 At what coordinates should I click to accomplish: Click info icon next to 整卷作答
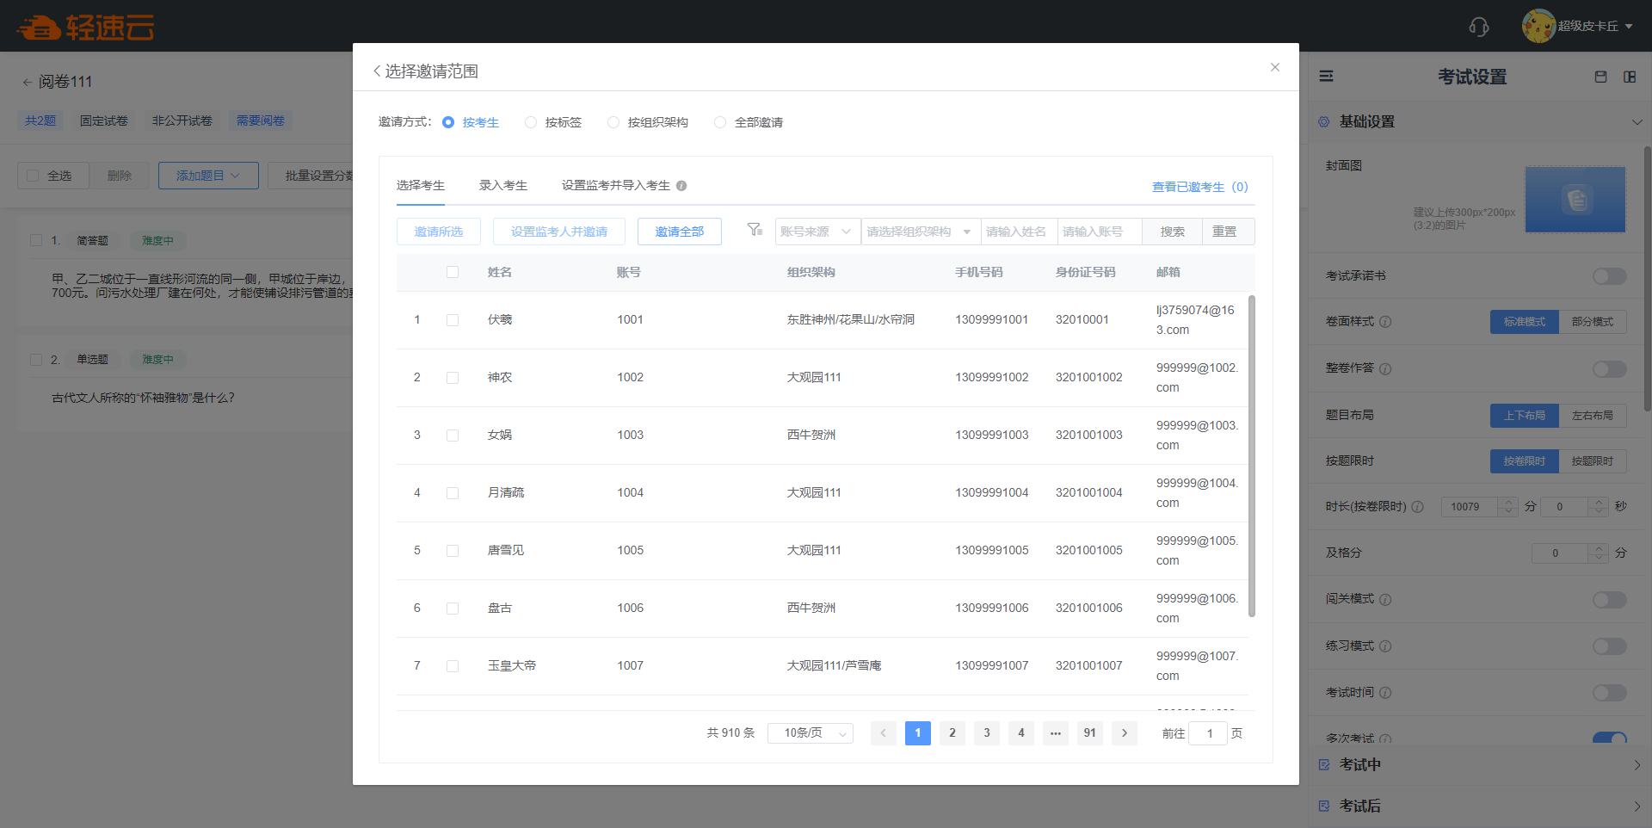(1385, 368)
